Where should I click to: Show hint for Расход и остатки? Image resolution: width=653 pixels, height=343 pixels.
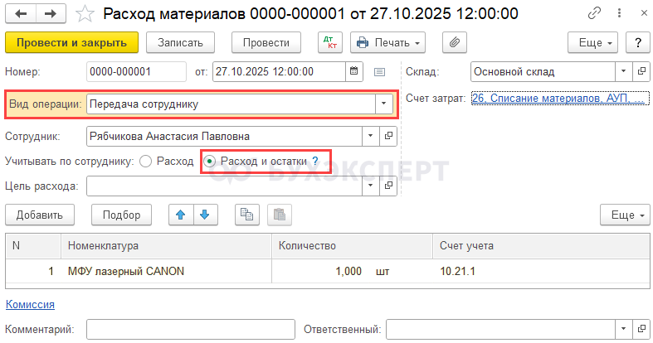click(x=315, y=161)
